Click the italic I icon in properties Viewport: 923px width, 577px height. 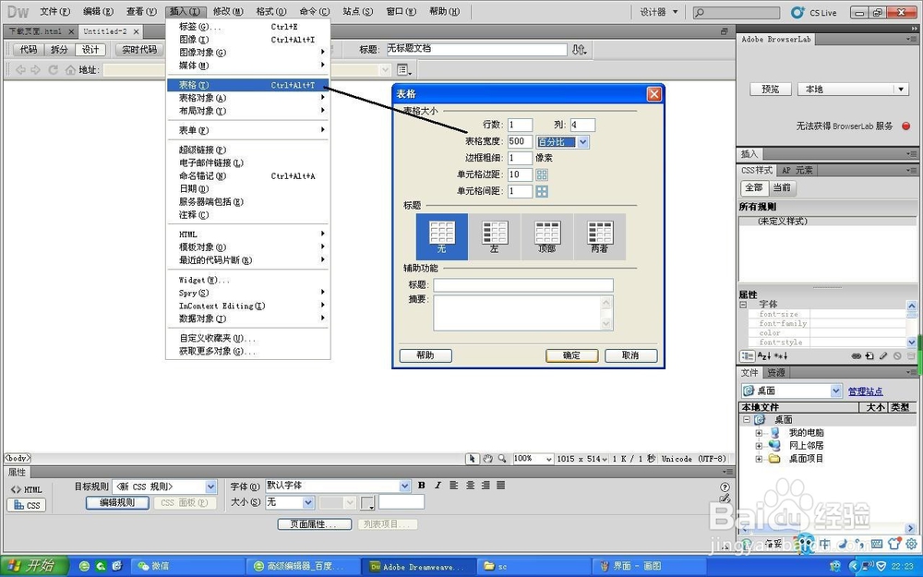438,486
